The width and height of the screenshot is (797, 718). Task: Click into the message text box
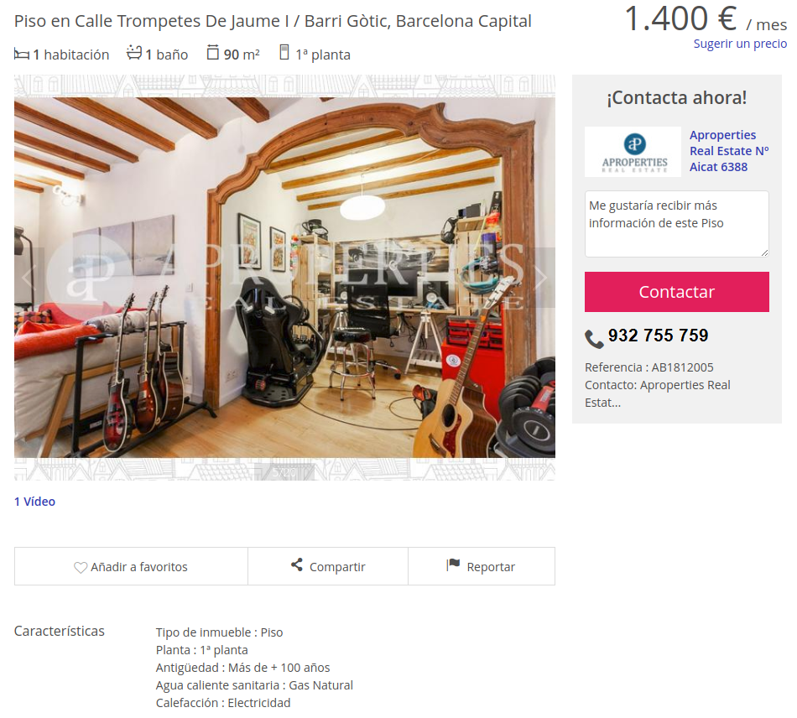pos(676,224)
